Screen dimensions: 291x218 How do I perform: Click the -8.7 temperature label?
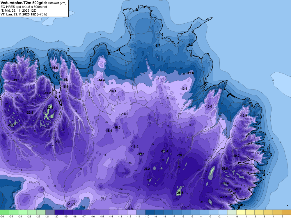point(157,45)
